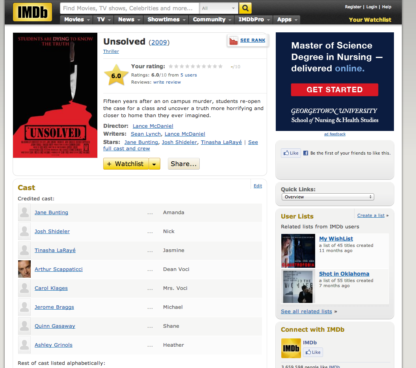
Task: Open the Shot in Oklahoma list
Action: (344, 274)
